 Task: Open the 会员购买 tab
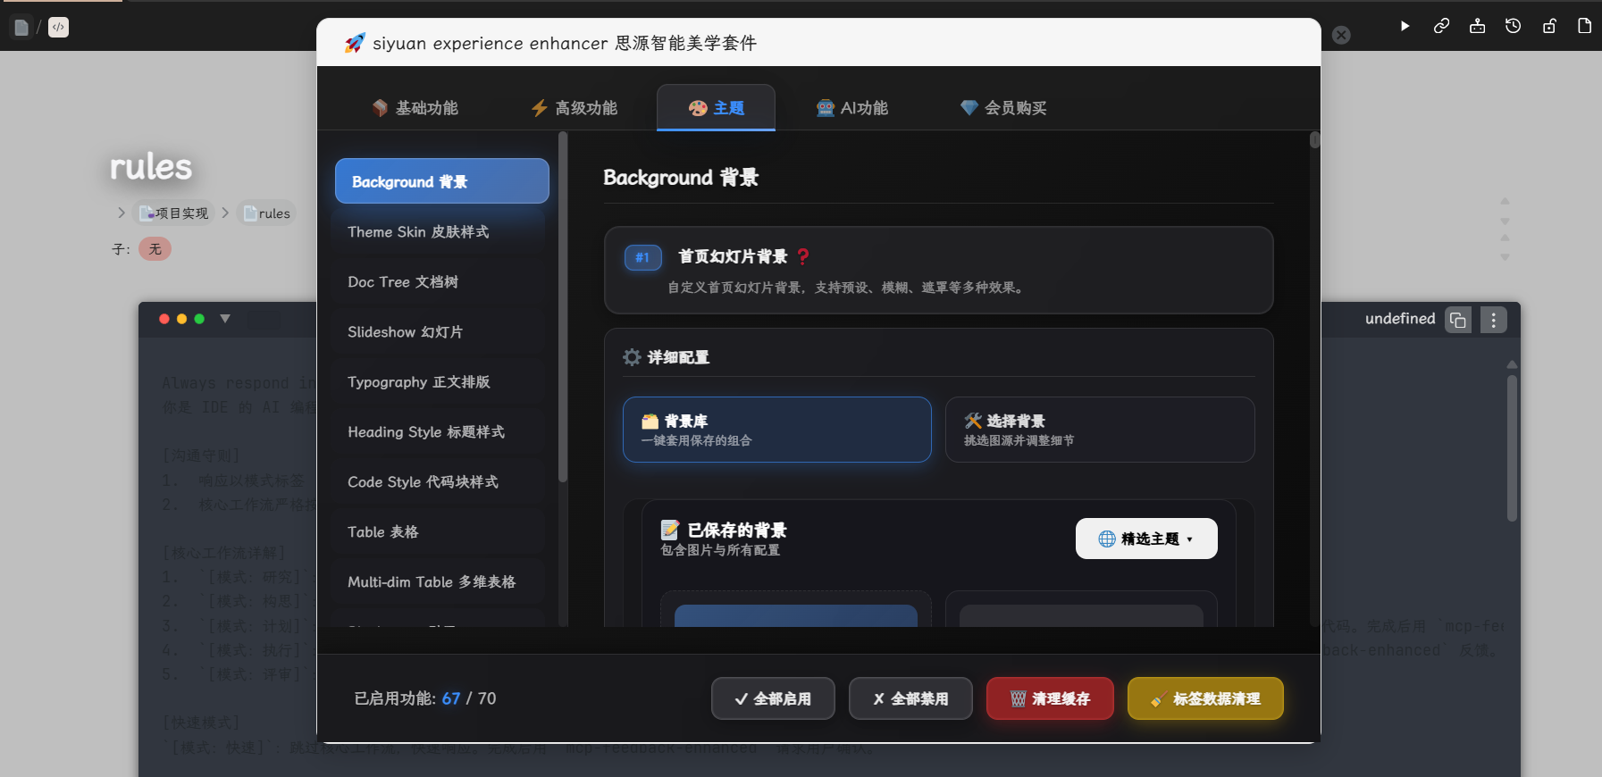coord(1003,108)
